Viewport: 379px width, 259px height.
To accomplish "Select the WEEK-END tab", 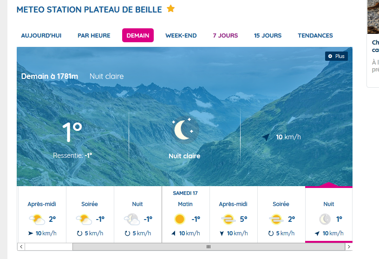I will coord(181,36).
